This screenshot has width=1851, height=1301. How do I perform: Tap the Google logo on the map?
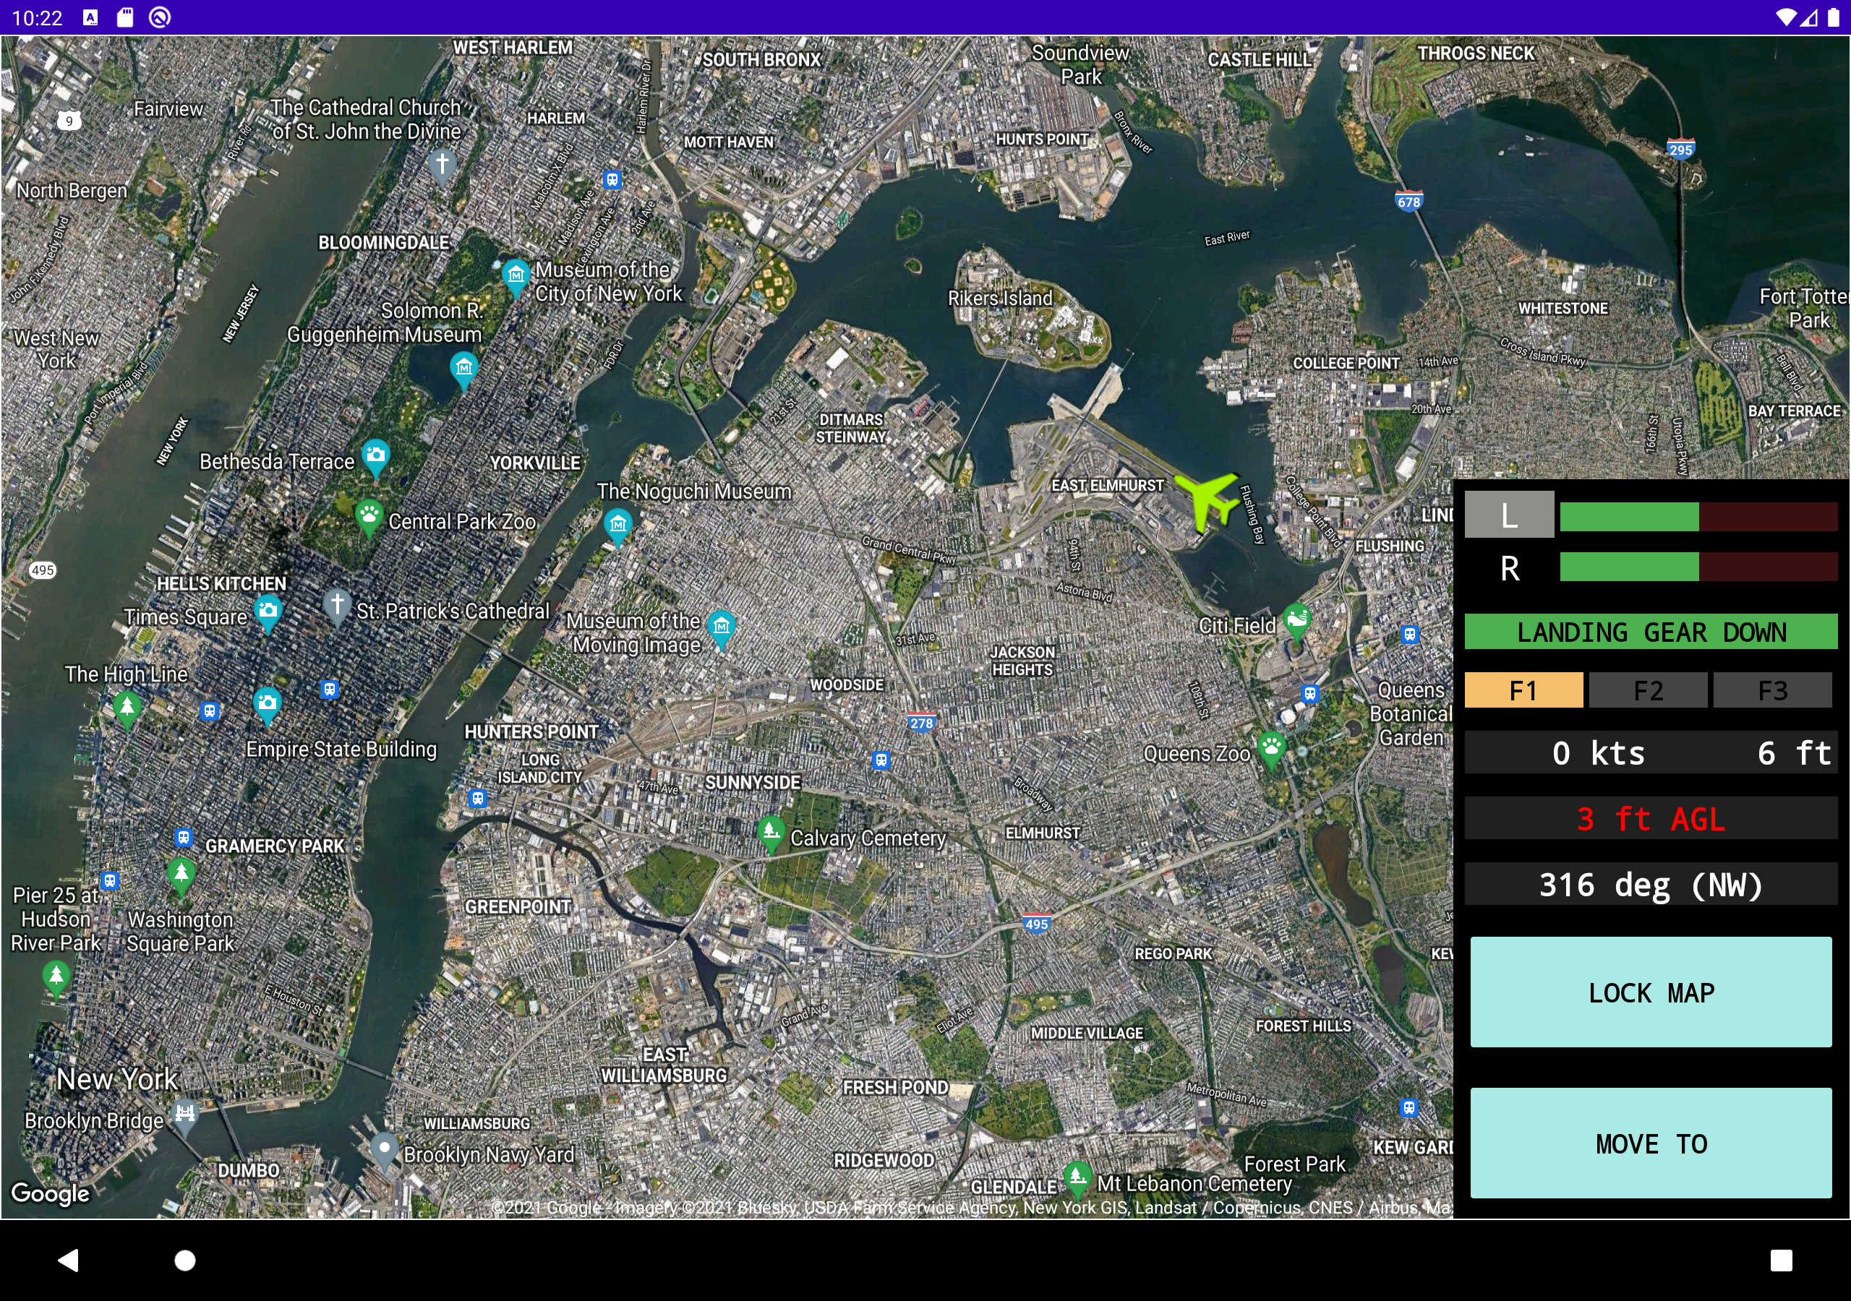[x=50, y=1193]
